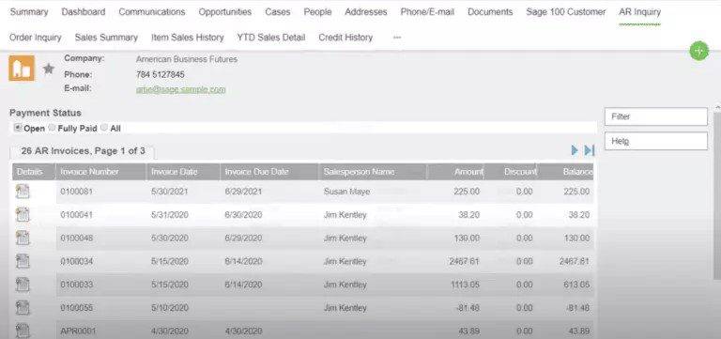Click the balance 613.05
The width and height of the screenshot is (721, 339).
576,285
